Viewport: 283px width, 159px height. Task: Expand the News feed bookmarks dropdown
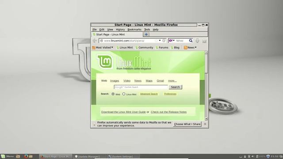(190, 48)
